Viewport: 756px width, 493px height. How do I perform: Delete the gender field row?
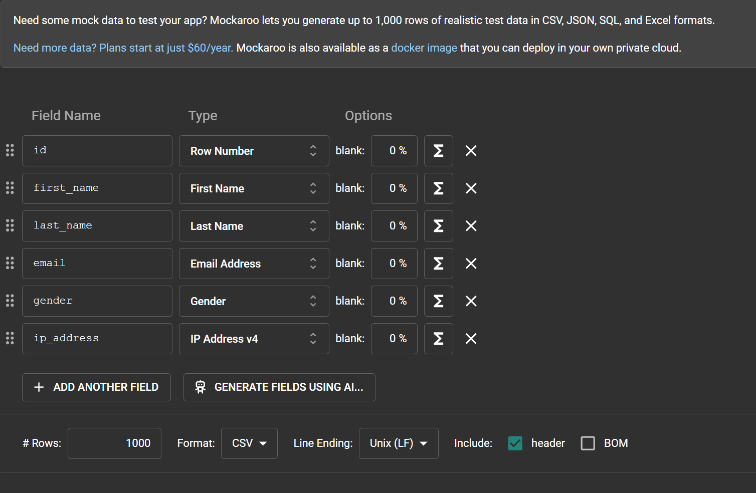[471, 301]
